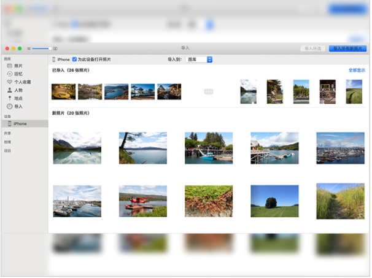Image resolution: width=372 pixels, height=278 pixels.
Task: Select the wagon wheel imported photo
Action: coord(328,91)
